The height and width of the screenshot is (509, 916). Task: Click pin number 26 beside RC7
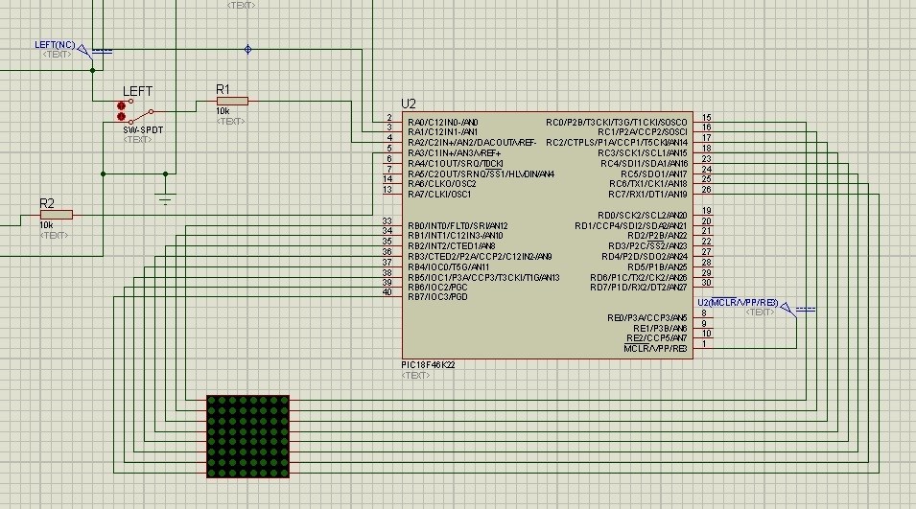pyautogui.click(x=706, y=189)
